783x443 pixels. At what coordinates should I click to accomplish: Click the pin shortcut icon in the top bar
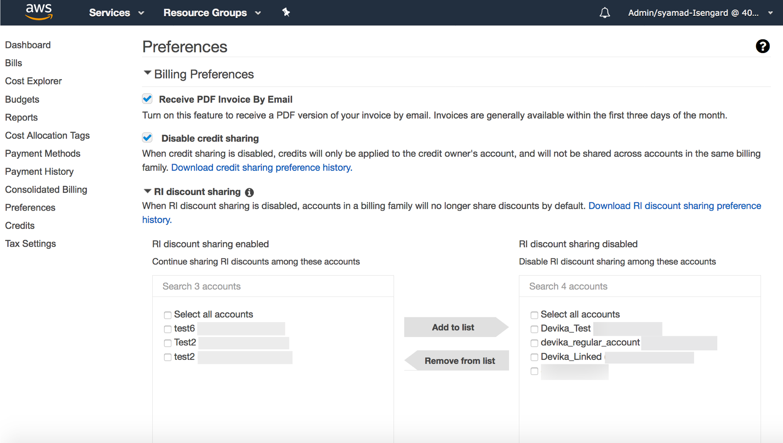pyautogui.click(x=286, y=13)
